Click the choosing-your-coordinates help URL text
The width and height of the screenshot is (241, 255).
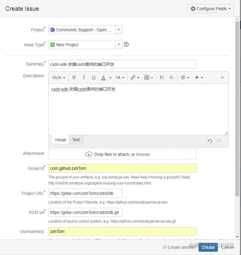tap(100, 183)
